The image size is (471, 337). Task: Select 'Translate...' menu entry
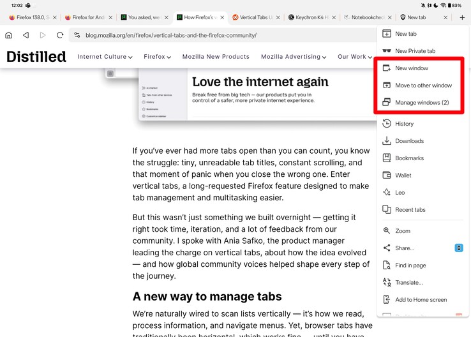coord(422,282)
